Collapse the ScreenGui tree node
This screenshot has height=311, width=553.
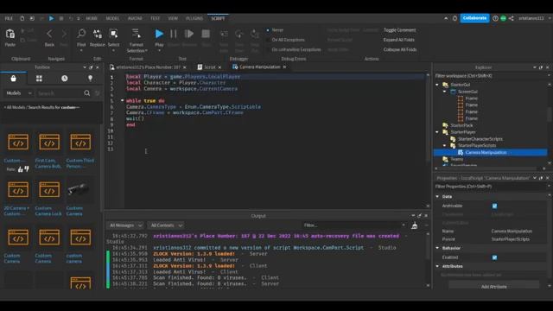pyautogui.click(x=445, y=92)
